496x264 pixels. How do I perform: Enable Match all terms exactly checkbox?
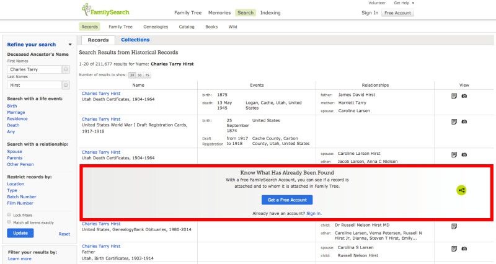click(x=9, y=222)
